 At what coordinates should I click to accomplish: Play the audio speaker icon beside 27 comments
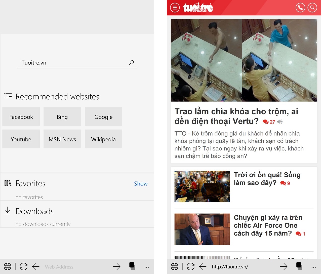280,122
